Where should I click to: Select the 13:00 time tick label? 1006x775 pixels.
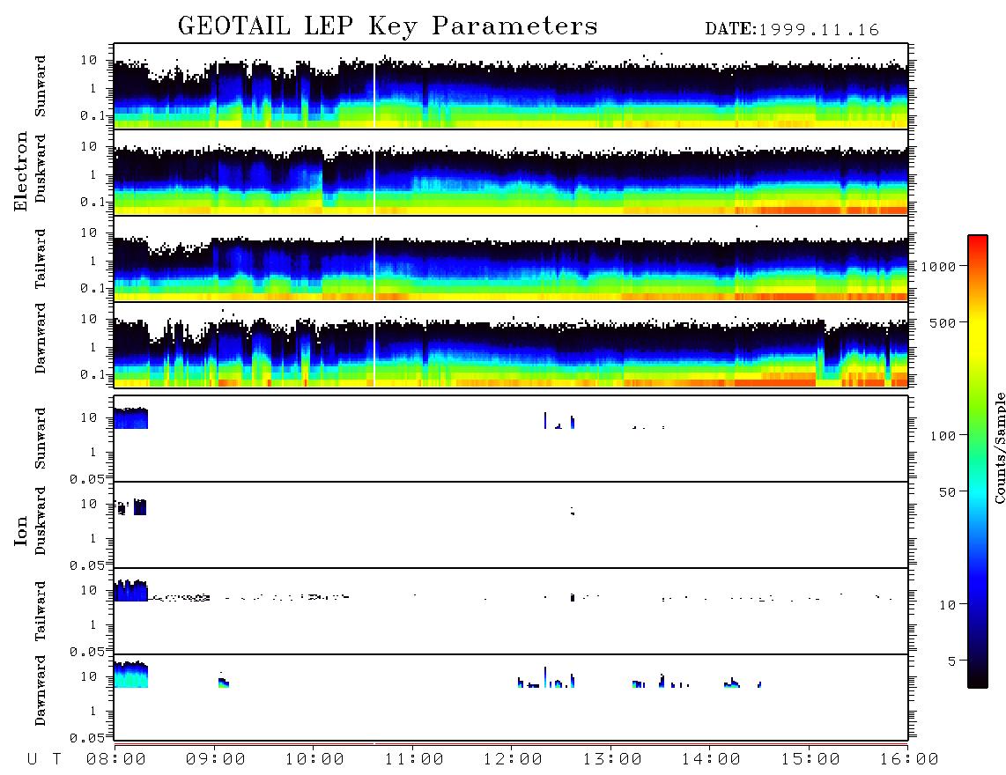tap(612, 760)
